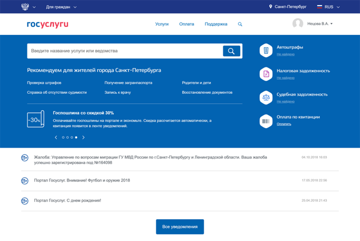The width and height of the screenshot is (360, 241).
Task: Open 'Родители и дети' link
Action: point(196,83)
